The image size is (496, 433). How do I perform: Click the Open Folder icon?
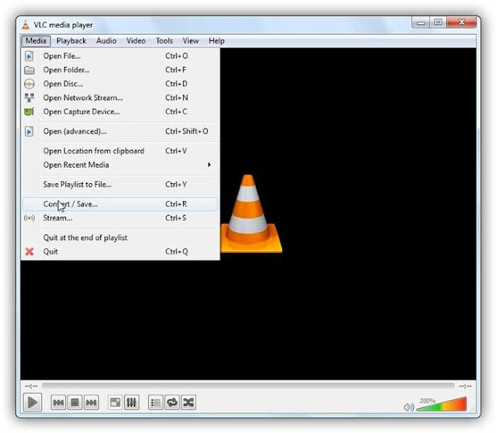coord(29,70)
